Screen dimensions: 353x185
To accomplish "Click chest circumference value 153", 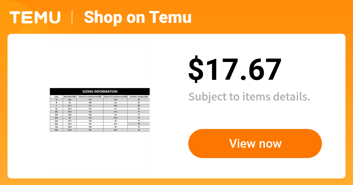I will (90, 130).
